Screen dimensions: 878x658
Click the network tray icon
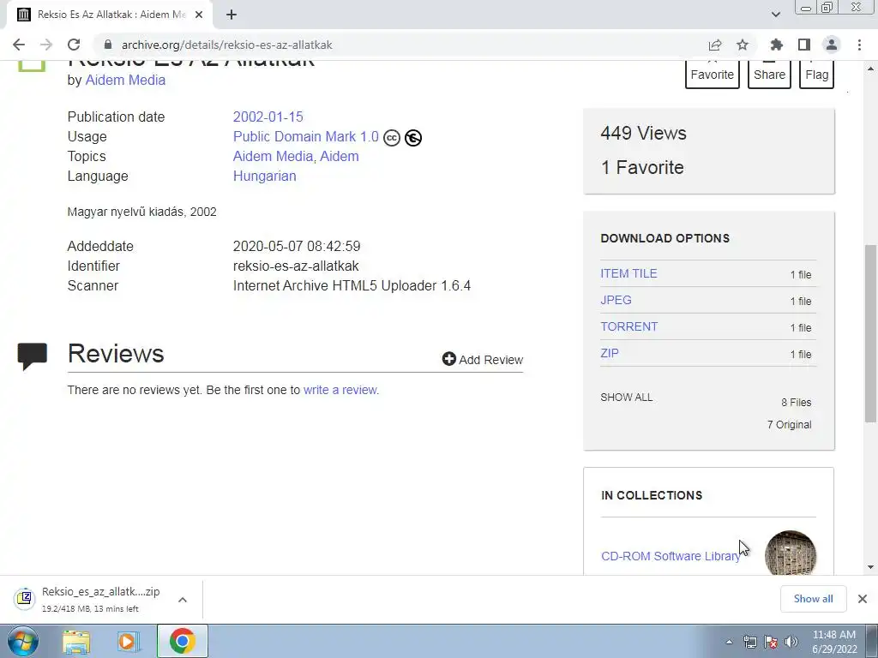749,642
